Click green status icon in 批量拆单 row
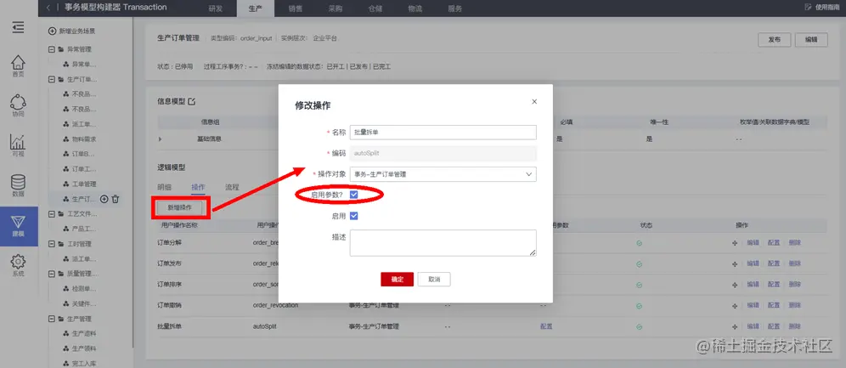846x368 pixels. click(x=639, y=326)
